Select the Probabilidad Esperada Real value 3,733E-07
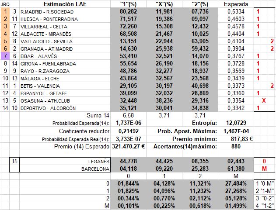 point(128,139)
